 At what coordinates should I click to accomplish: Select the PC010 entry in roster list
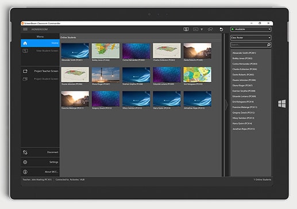click(243, 102)
